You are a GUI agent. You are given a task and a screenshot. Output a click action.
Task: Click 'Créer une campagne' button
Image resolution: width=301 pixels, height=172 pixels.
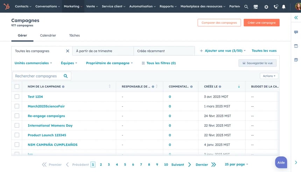(261, 23)
